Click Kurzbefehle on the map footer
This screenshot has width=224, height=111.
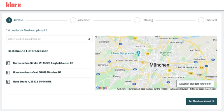coord(122,89)
